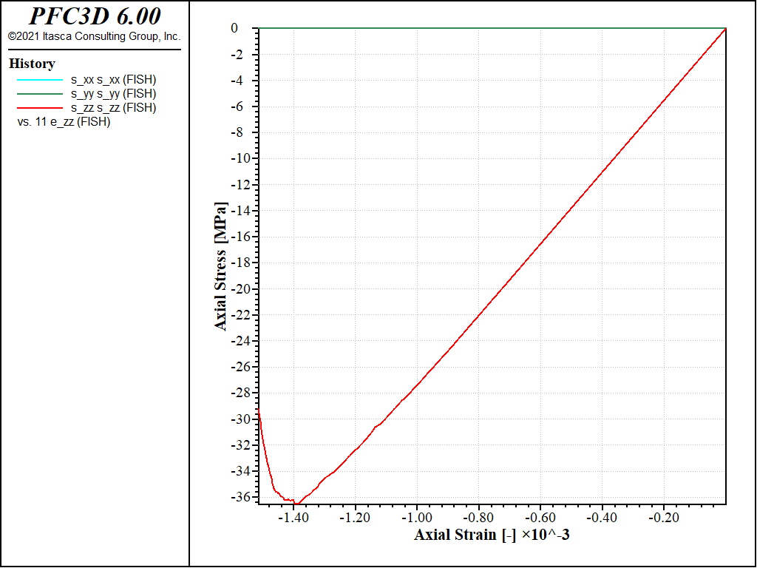Click the red s_zz legend line swatch
This screenshot has height=568, width=757.
(40, 108)
